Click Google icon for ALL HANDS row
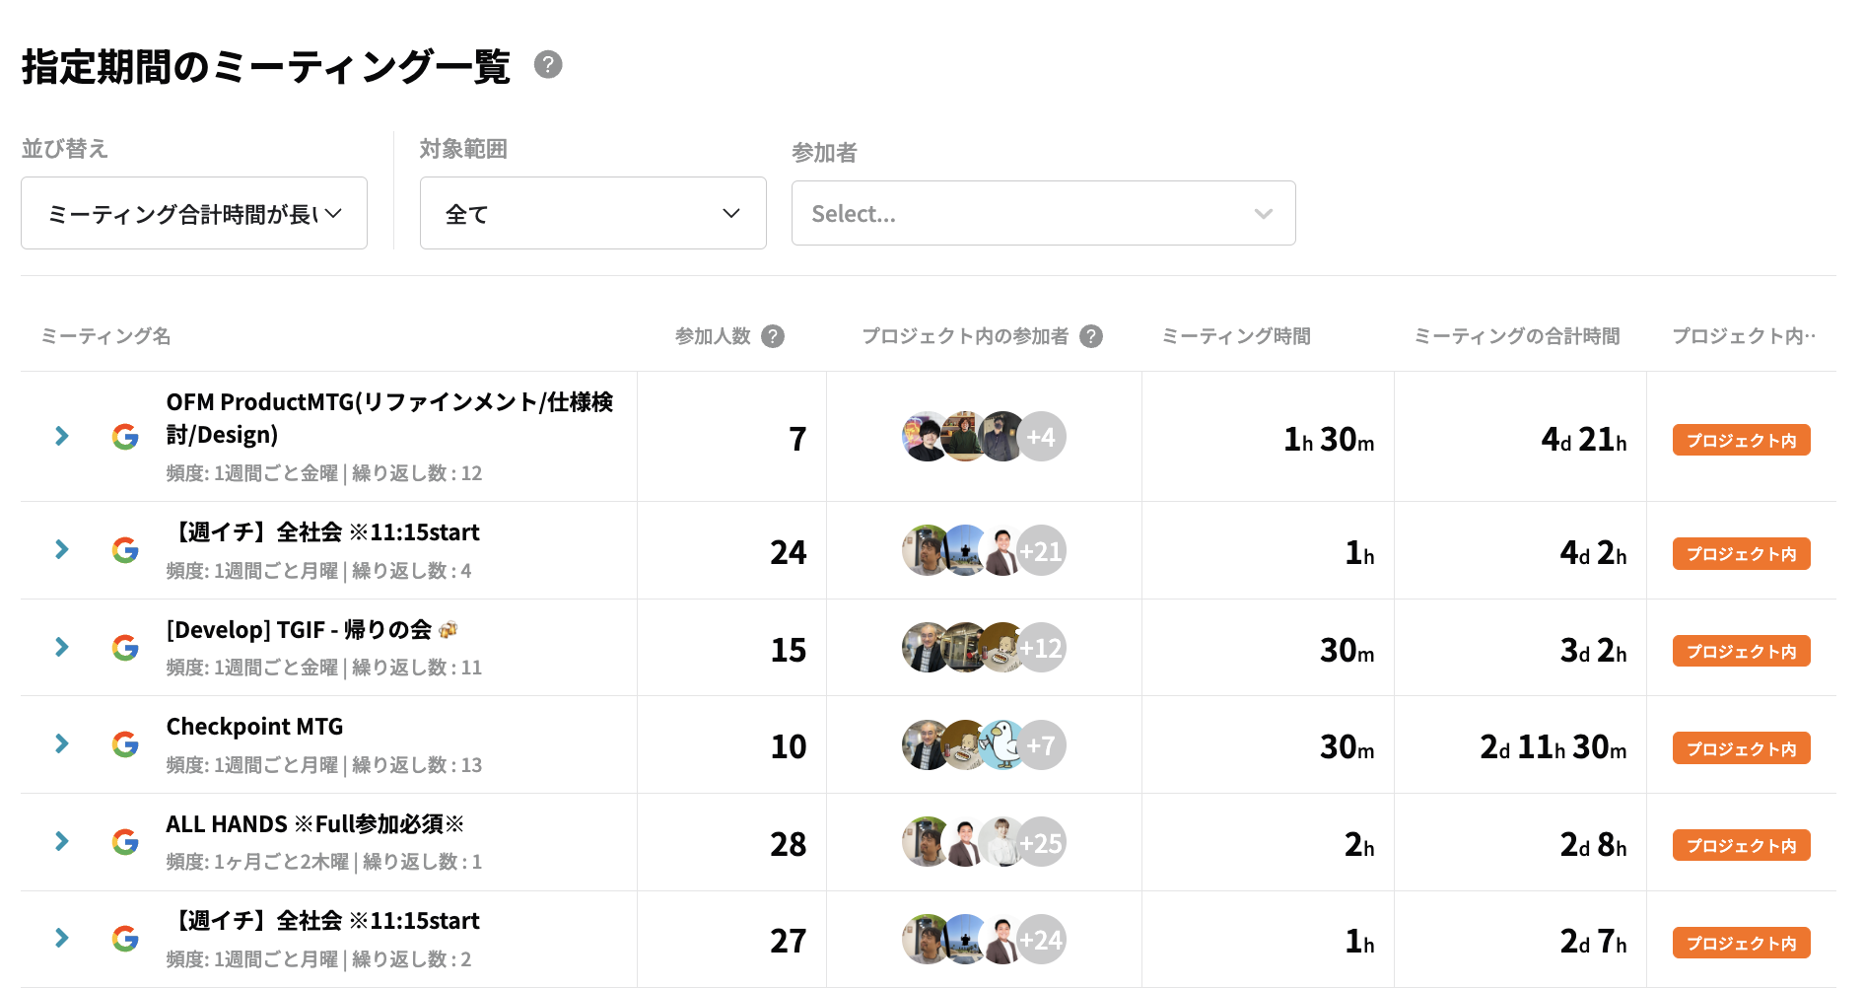The image size is (1865, 988). [x=125, y=842]
